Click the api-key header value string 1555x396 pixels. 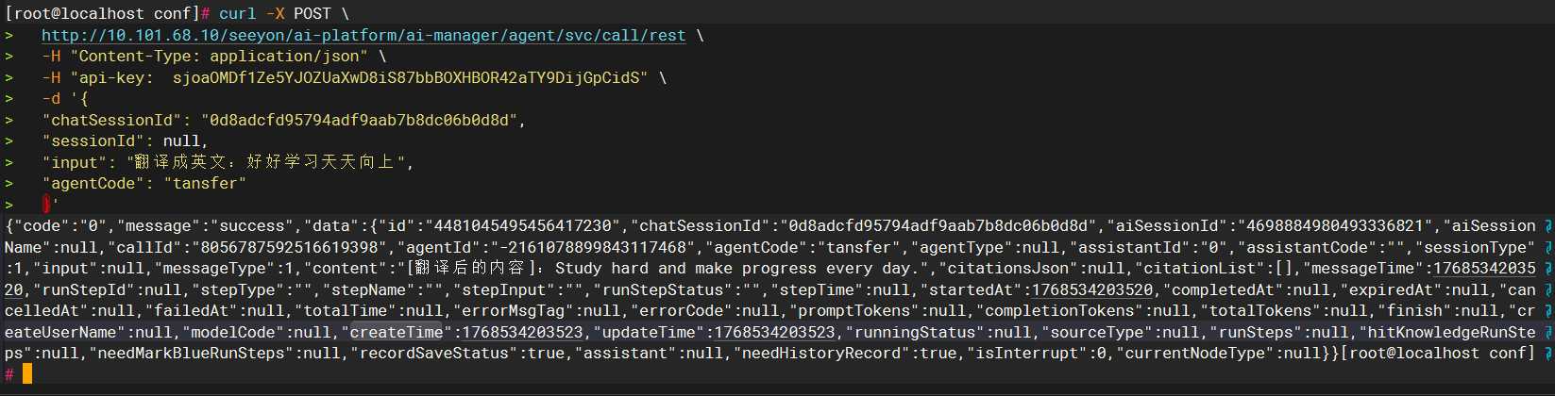(x=406, y=77)
